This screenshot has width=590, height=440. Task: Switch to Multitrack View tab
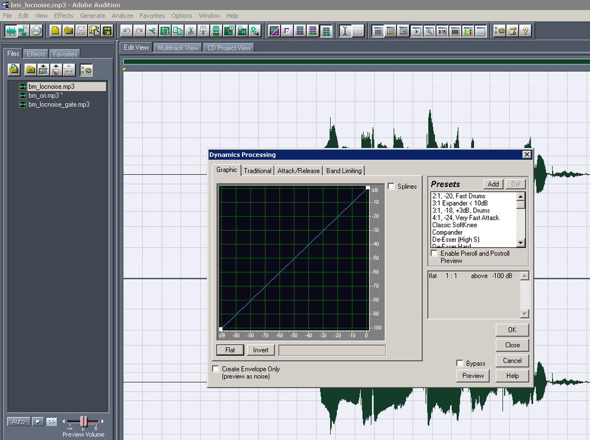(178, 48)
